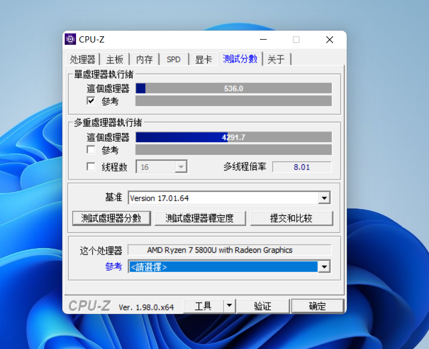
Task: Click the 验证 button
Action: [x=263, y=306]
